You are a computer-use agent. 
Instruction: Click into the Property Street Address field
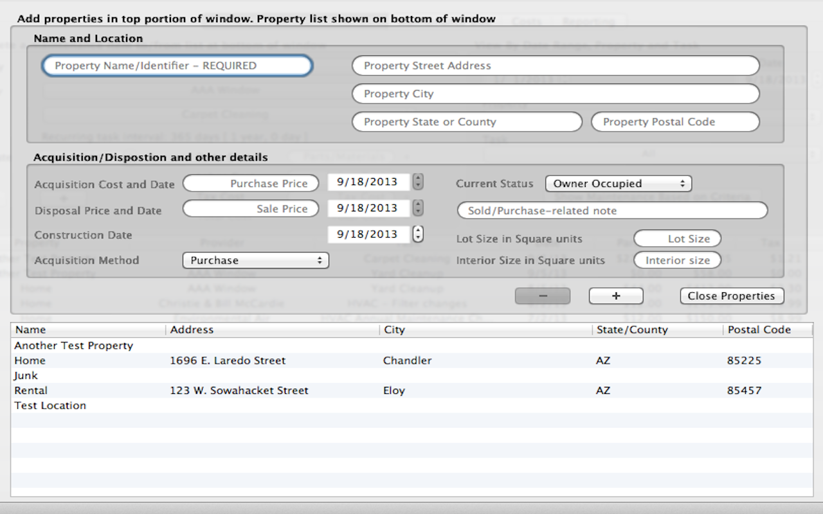click(556, 66)
